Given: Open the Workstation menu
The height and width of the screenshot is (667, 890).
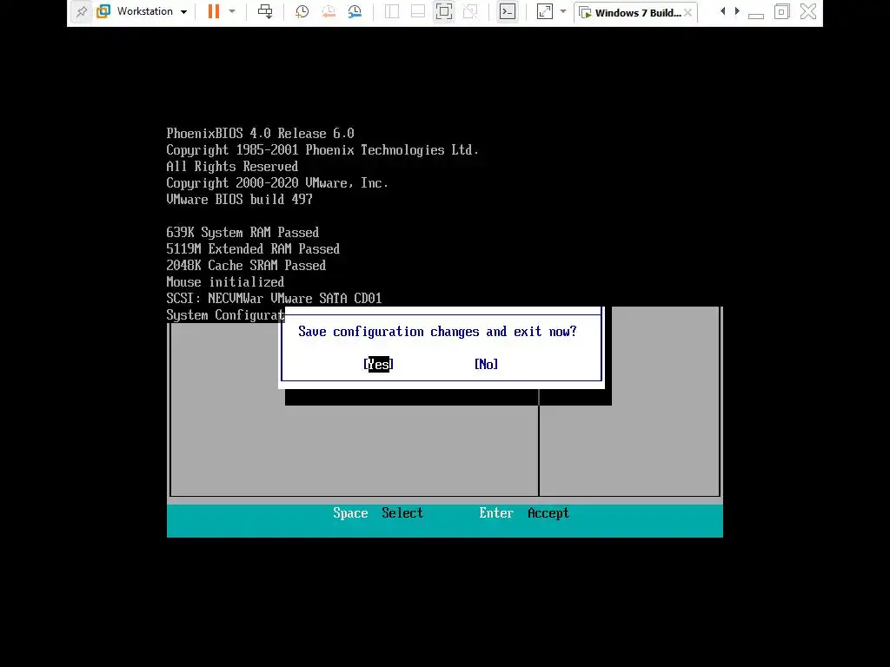Looking at the screenshot, I should tap(150, 12).
